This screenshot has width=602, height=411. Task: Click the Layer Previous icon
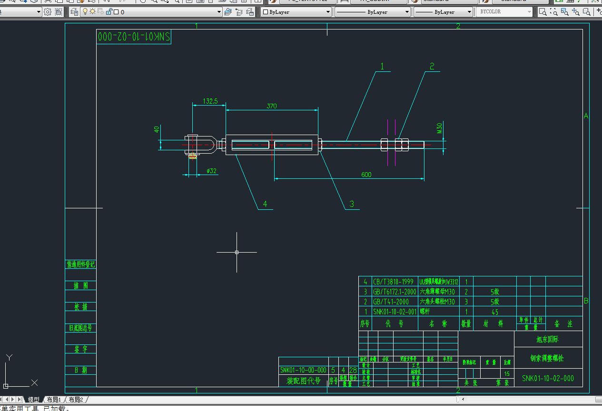pyautogui.click(x=239, y=12)
